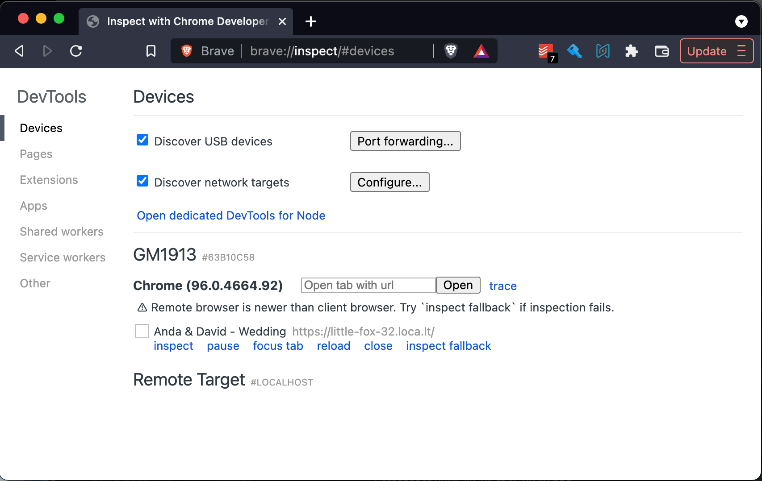Open the Brave Shields panel
The width and height of the screenshot is (762, 481).
pos(450,51)
